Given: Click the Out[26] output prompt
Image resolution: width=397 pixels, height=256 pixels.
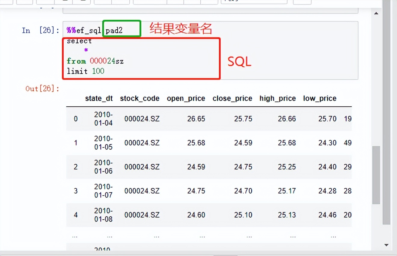Looking at the screenshot, I should pos(42,89).
